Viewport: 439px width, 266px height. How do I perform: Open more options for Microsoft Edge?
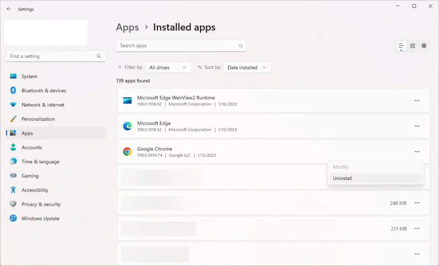click(416, 126)
